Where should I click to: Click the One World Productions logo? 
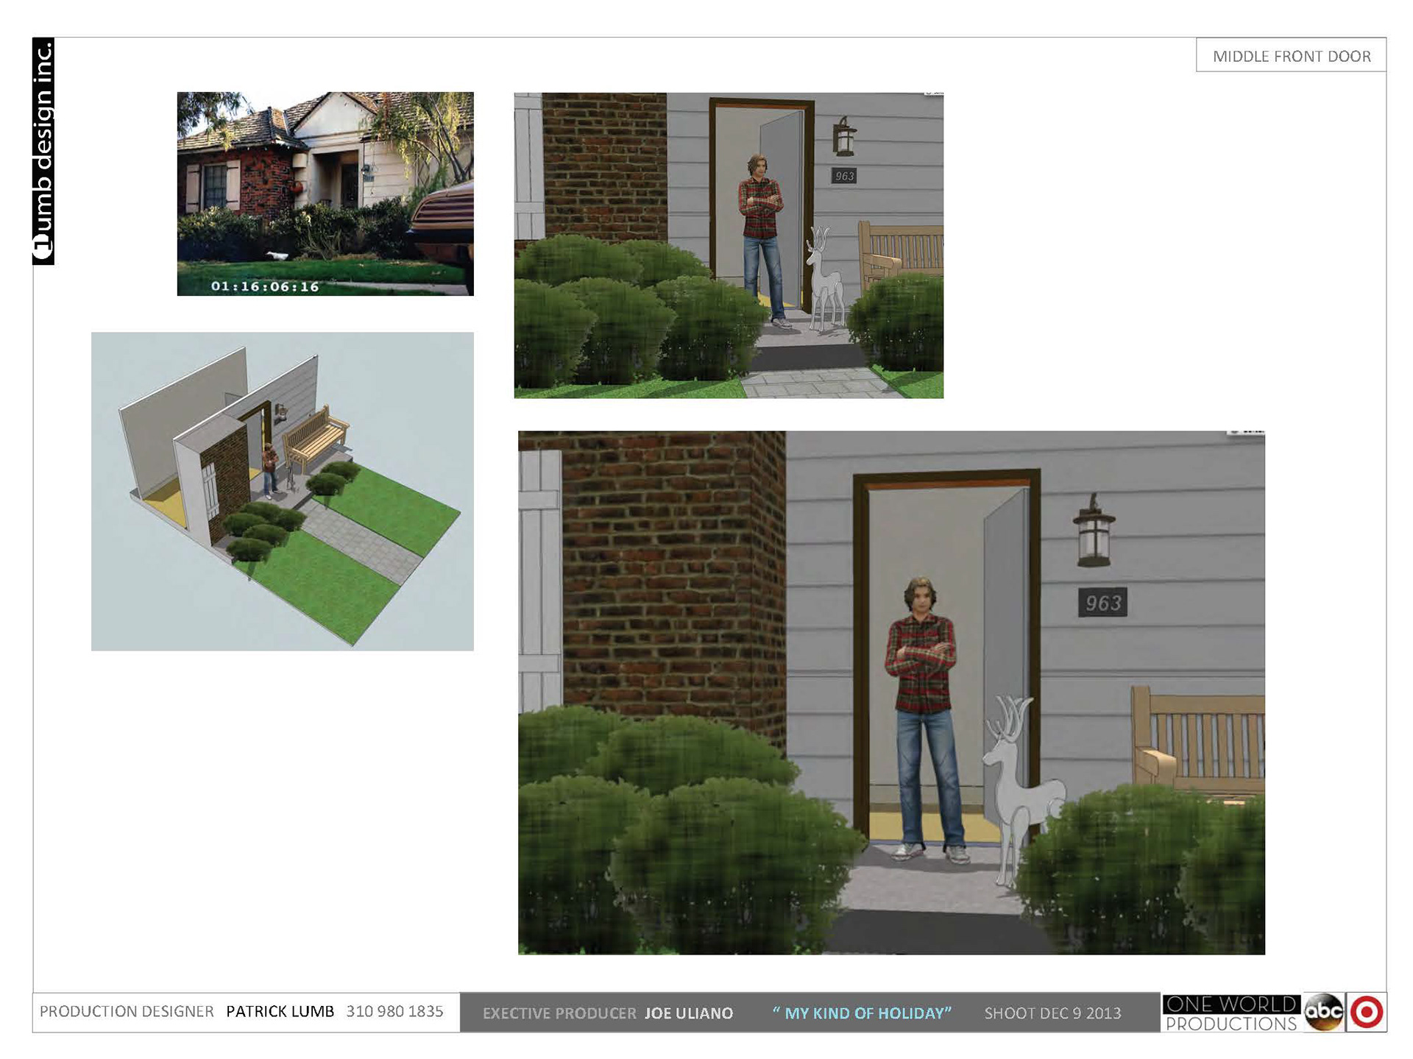1230,1013
